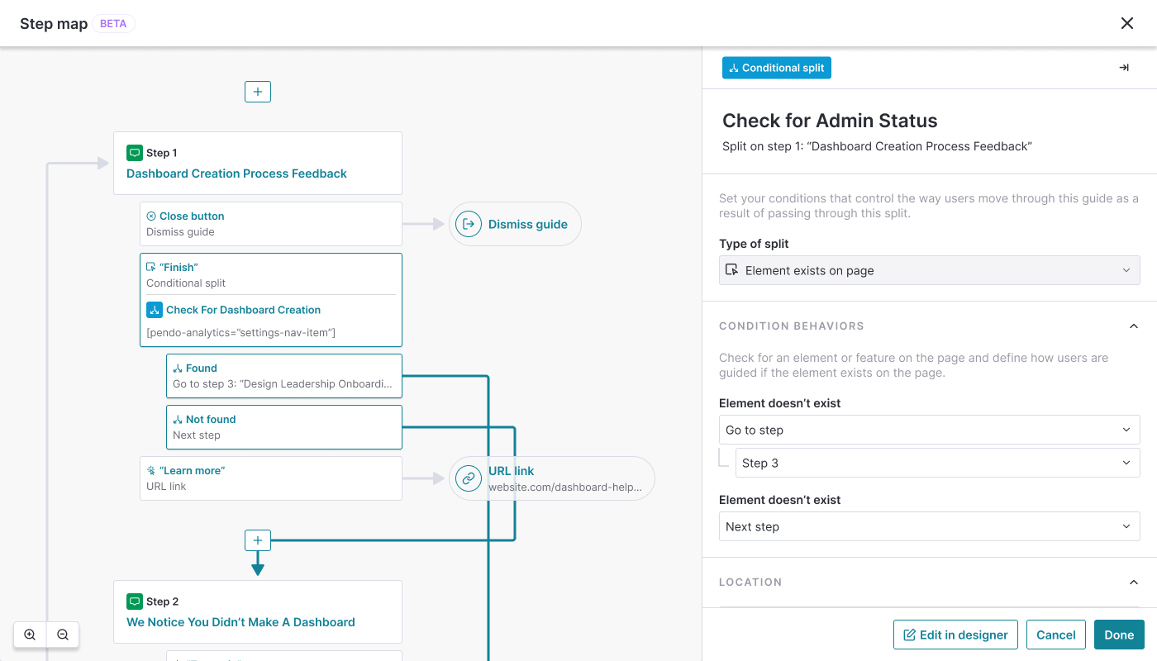Screen dimensions: 1157x661
Task: Select the Conditional split badge at panel top
Action: [x=776, y=68]
